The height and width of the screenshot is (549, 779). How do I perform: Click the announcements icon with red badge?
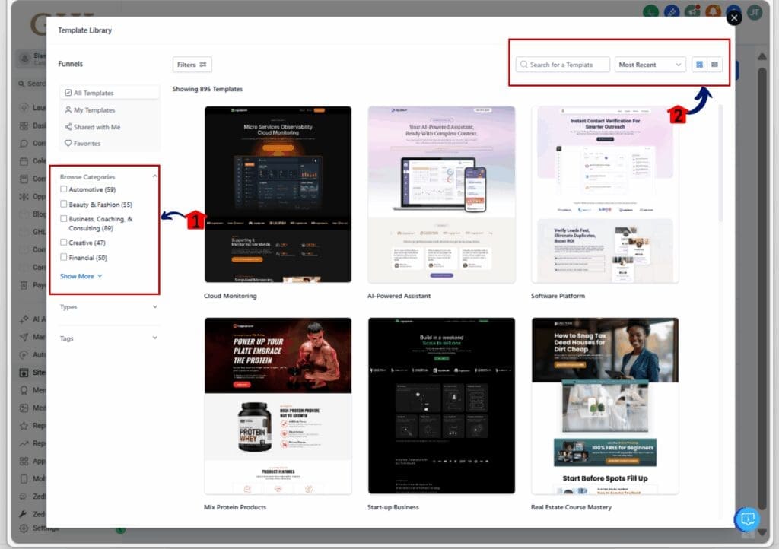click(x=692, y=11)
